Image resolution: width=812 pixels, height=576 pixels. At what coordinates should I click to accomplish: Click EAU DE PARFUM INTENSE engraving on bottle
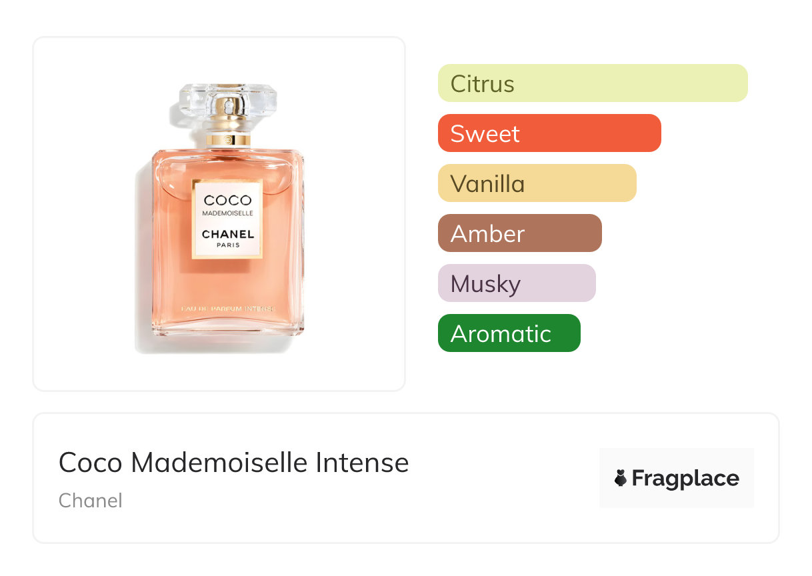(x=228, y=310)
